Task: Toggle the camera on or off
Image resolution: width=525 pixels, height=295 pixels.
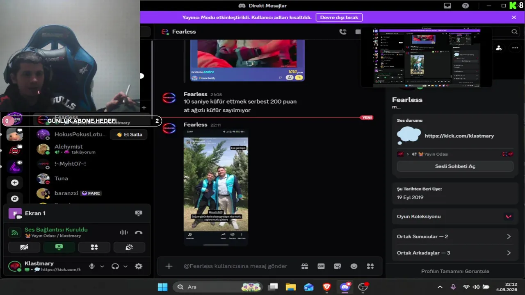Action: pyautogui.click(x=24, y=247)
